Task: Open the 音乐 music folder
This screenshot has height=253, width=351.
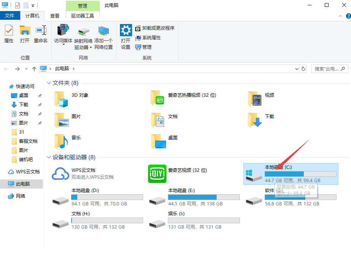Action: [x=61, y=141]
